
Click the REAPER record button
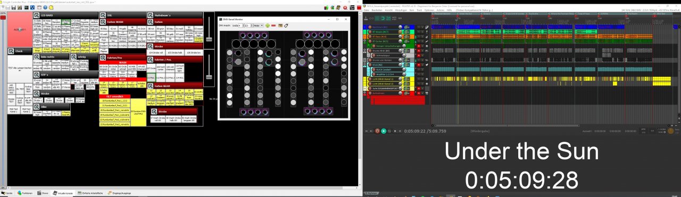pos(377,131)
